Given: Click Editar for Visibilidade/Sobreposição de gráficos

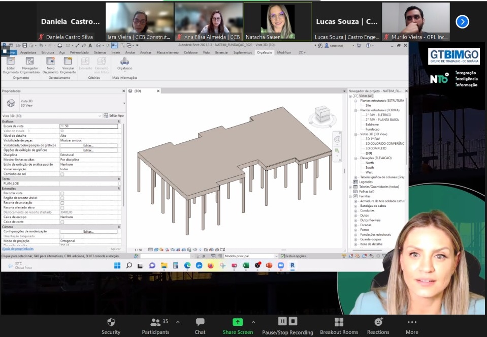Looking at the screenshot, I should pos(88,145).
